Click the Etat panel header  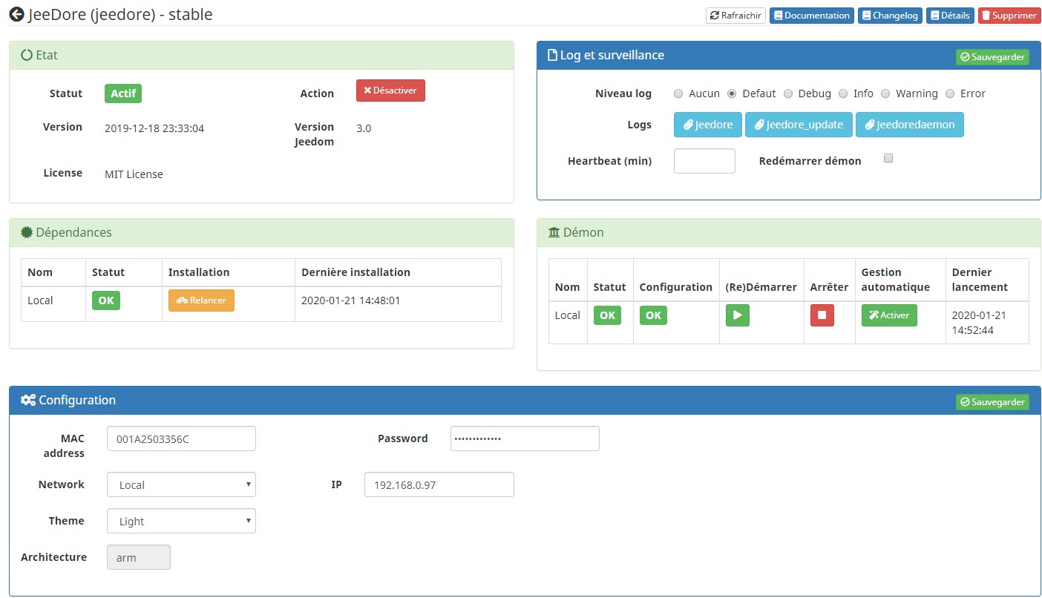(261, 56)
